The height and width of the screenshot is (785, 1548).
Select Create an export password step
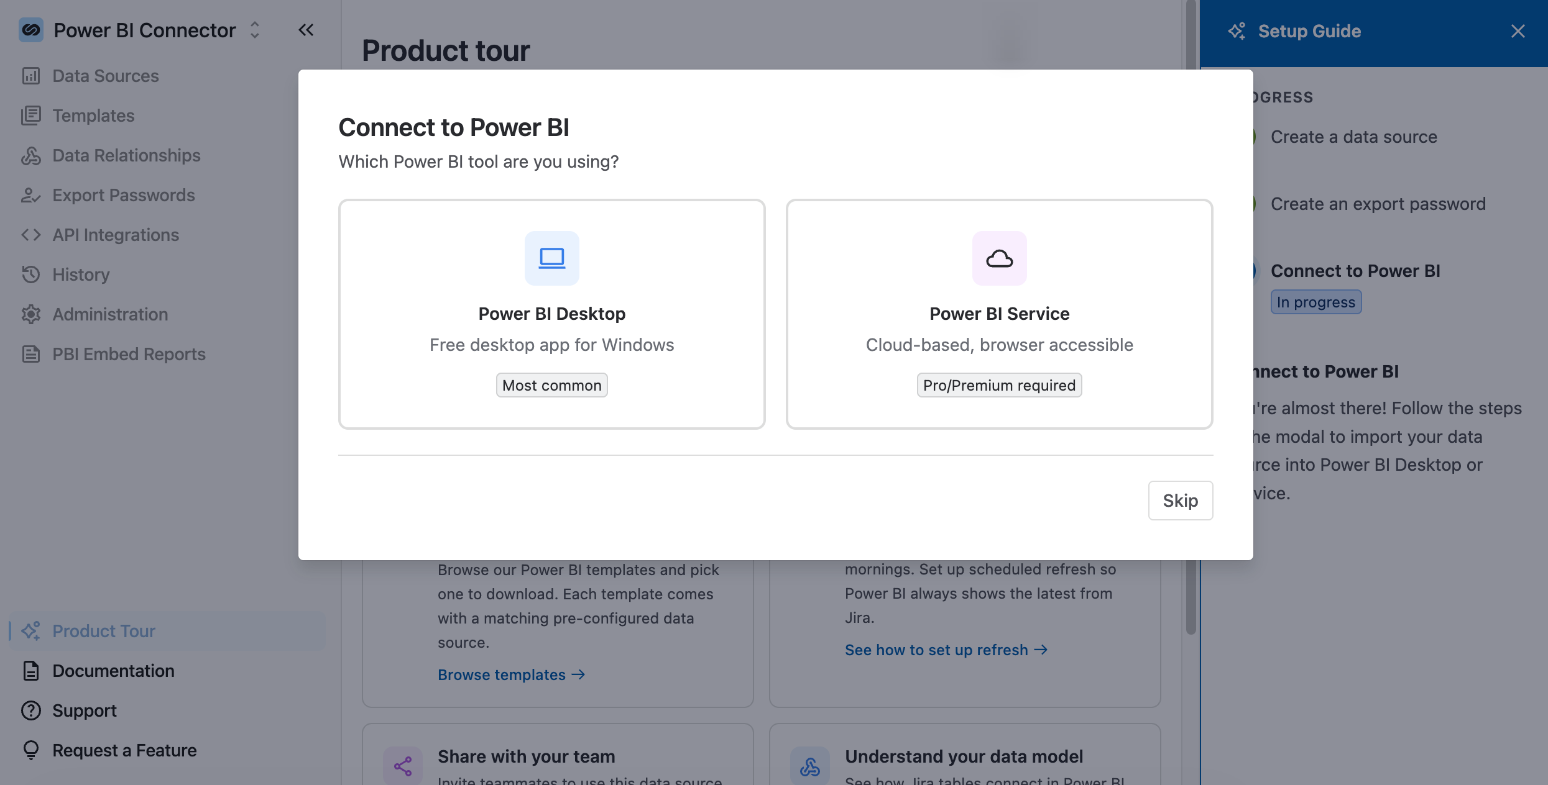pyautogui.click(x=1378, y=204)
